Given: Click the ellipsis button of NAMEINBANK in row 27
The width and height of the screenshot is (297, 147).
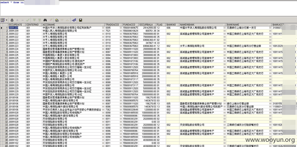Looking at the screenshot, I should point(225,107).
